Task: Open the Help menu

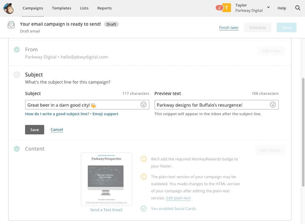Action: (282, 8)
